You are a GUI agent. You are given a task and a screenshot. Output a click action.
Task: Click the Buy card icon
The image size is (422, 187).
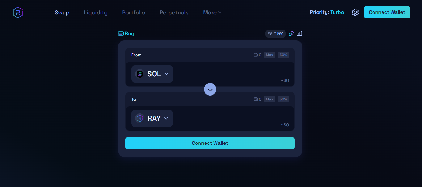coord(121,34)
